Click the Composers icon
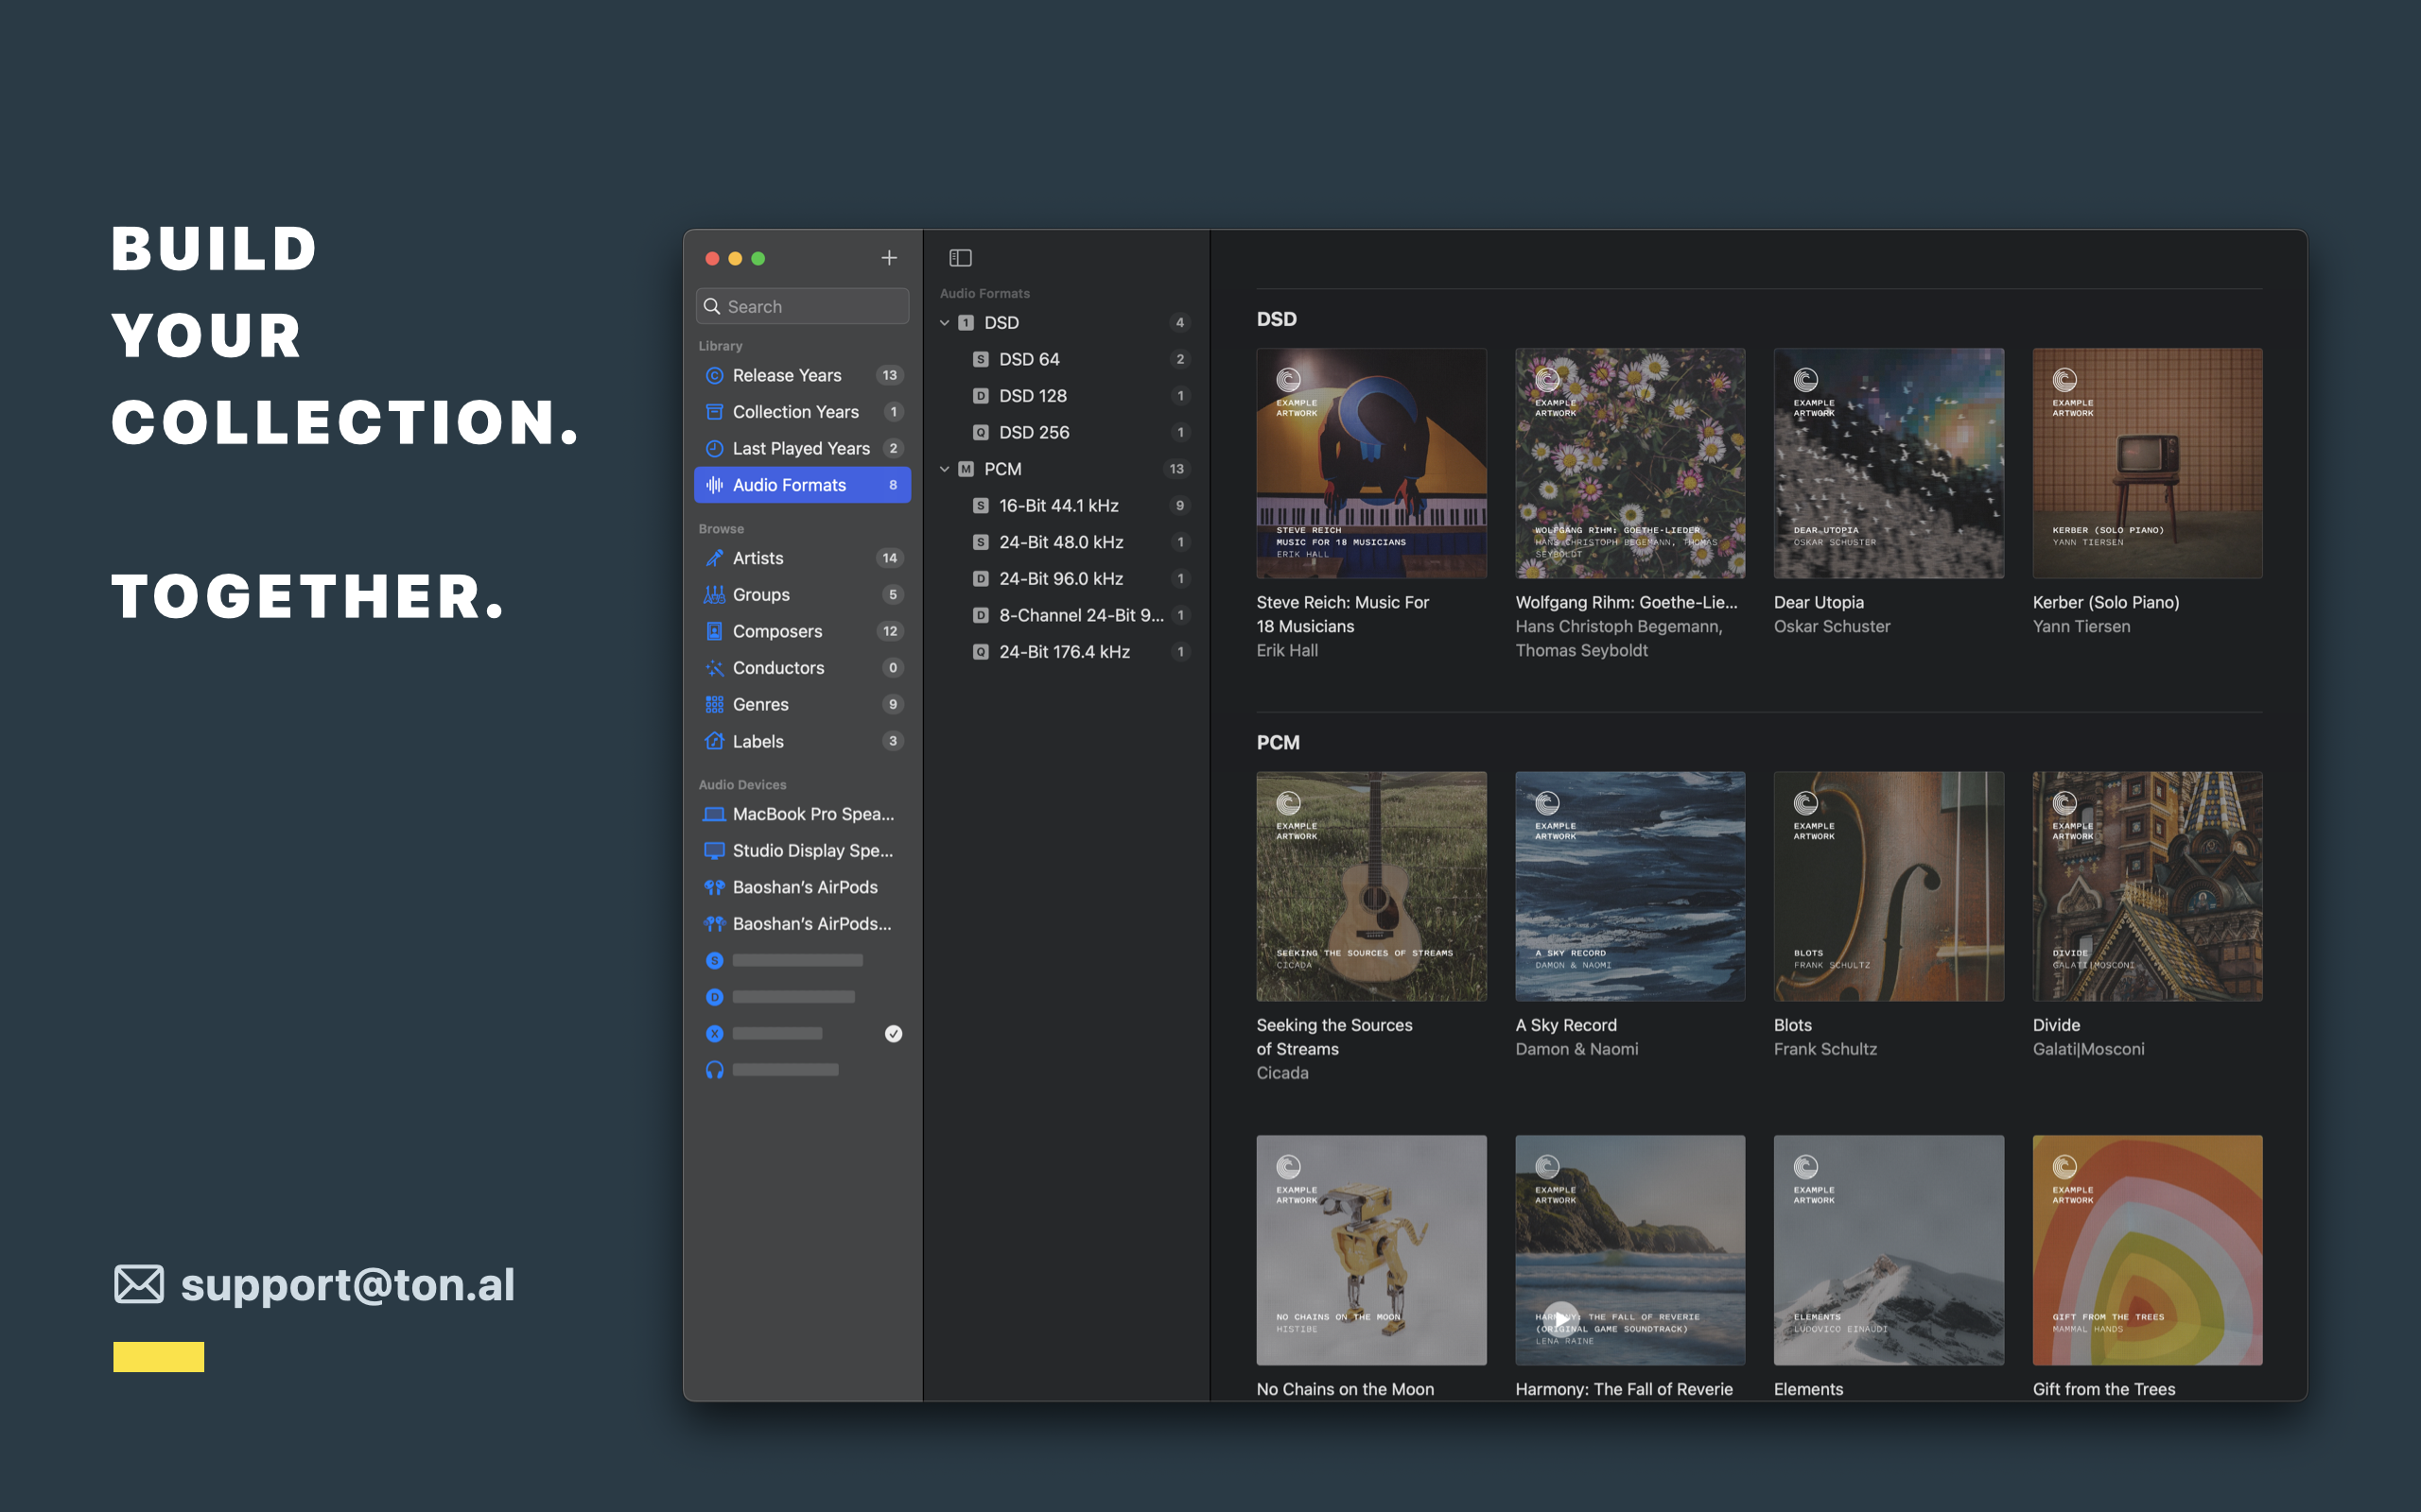 pos(714,631)
